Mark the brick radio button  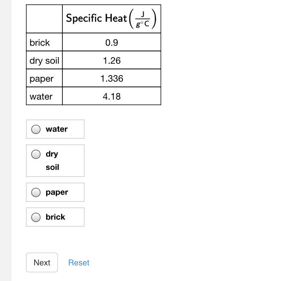pos(37,217)
